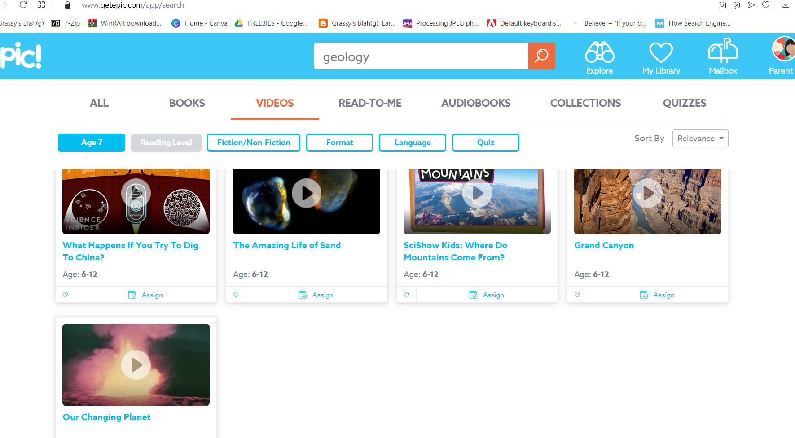
Task: Favorite The Amazing Life of Sand video
Action: click(x=236, y=295)
